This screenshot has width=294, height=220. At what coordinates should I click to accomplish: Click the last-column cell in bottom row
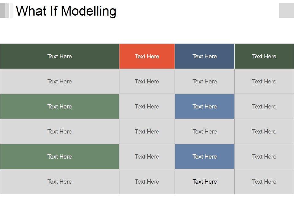tap(264, 182)
